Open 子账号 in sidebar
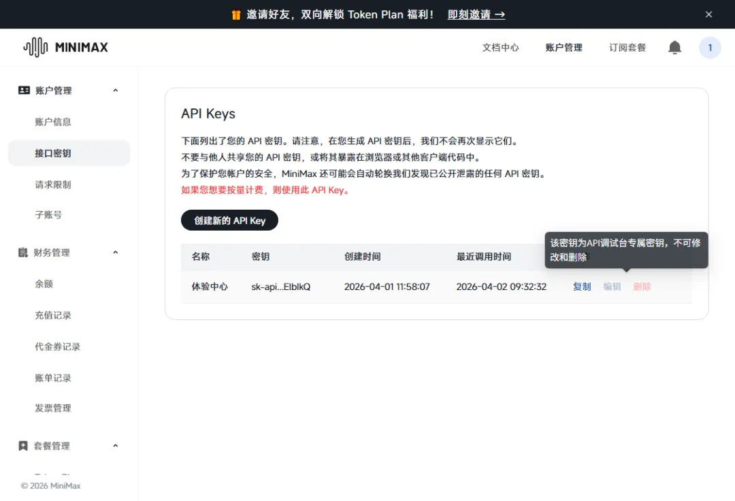Viewport: 735px width, 501px height. (48, 214)
